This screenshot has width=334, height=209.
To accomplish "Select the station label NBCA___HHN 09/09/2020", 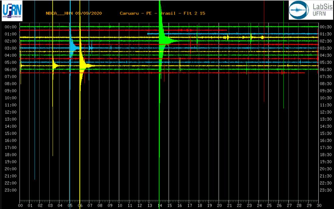I will tap(73, 13).
